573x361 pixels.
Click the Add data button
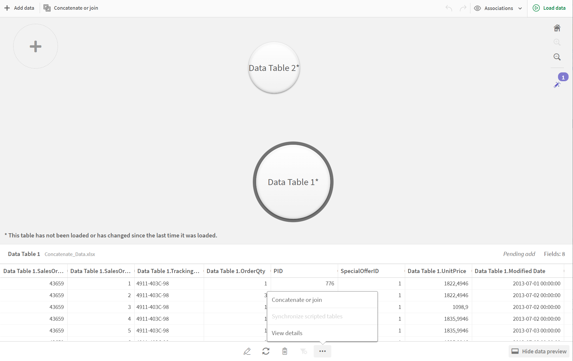tap(19, 8)
